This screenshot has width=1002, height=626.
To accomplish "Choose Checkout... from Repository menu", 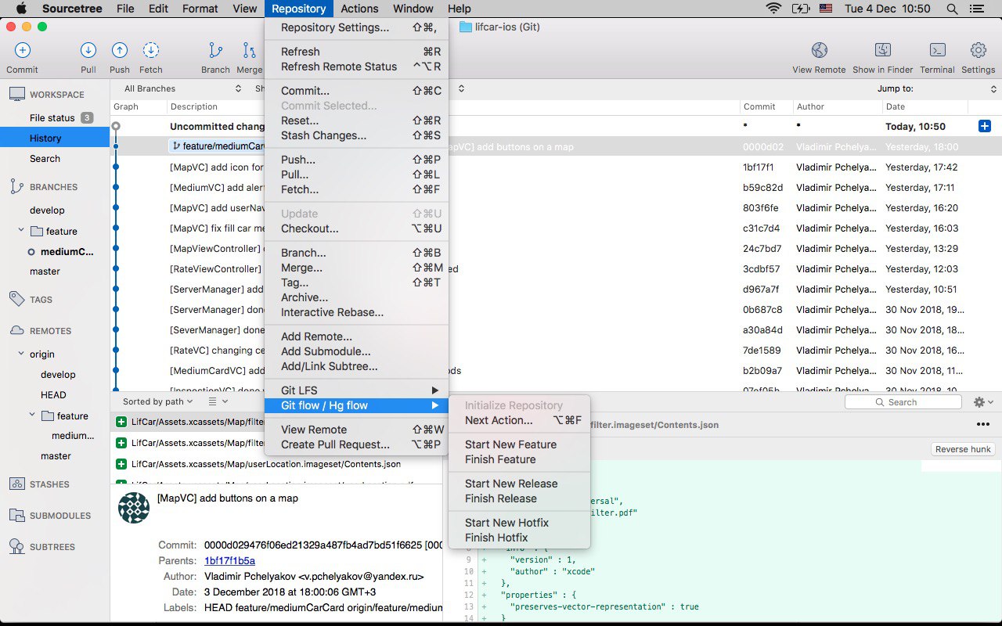I will pyautogui.click(x=356, y=228).
